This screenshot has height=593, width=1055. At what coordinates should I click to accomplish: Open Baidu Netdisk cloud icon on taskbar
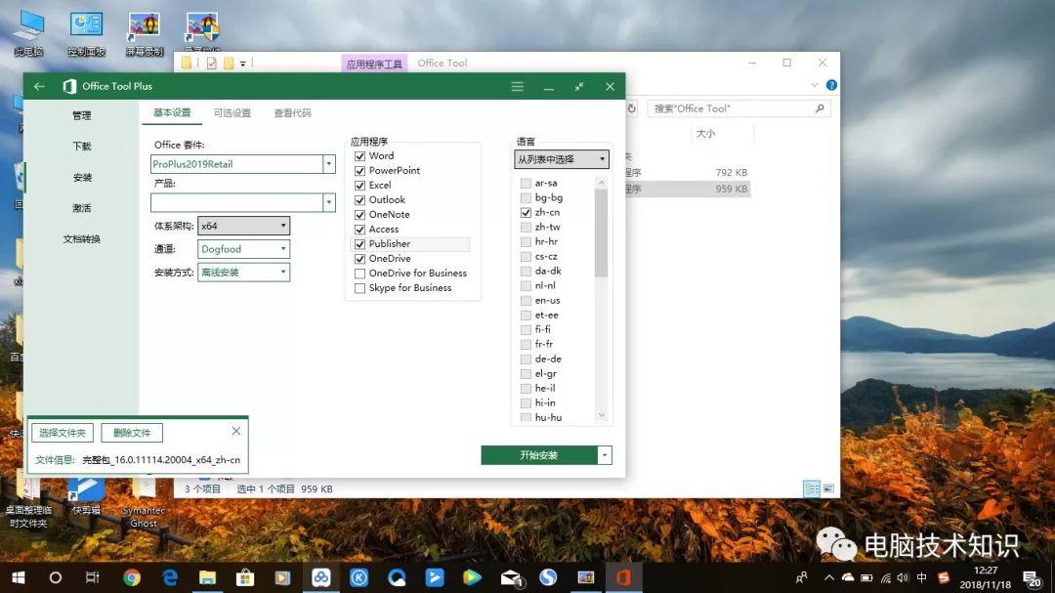click(321, 577)
